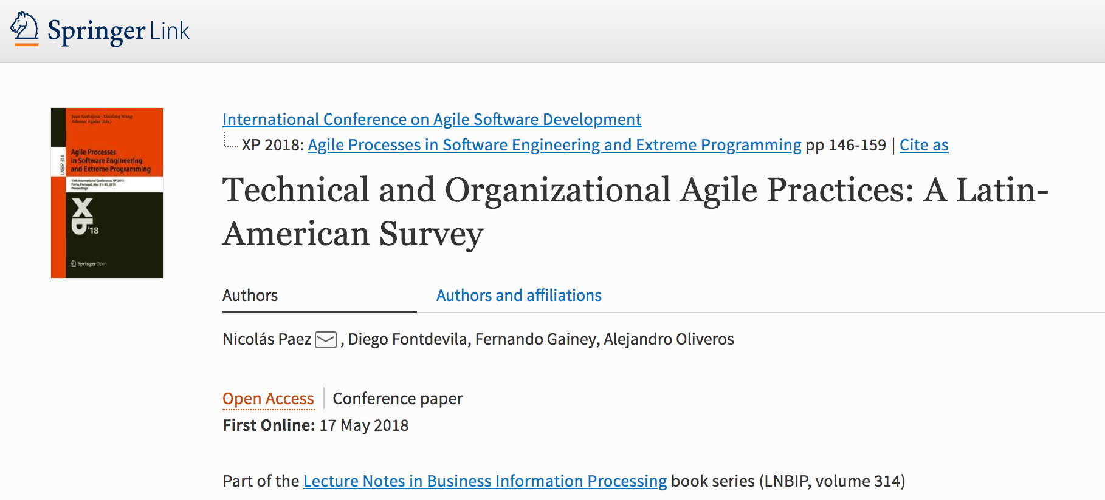Click author name Diego Fontdevila
1105x500 pixels.
click(408, 339)
